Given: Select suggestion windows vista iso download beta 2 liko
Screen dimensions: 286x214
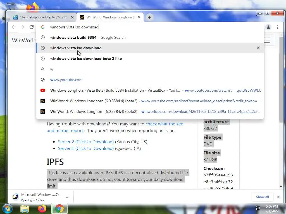Looking at the screenshot, I should (150, 59).
